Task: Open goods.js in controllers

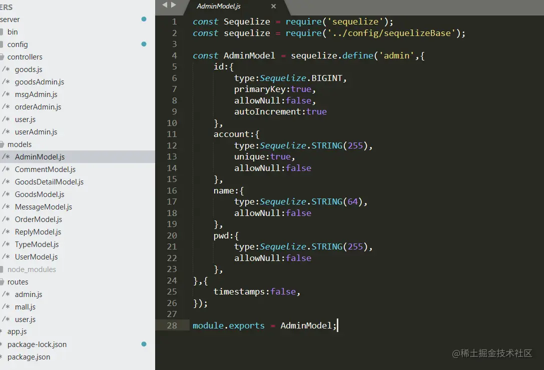Action: tap(29, 69)
